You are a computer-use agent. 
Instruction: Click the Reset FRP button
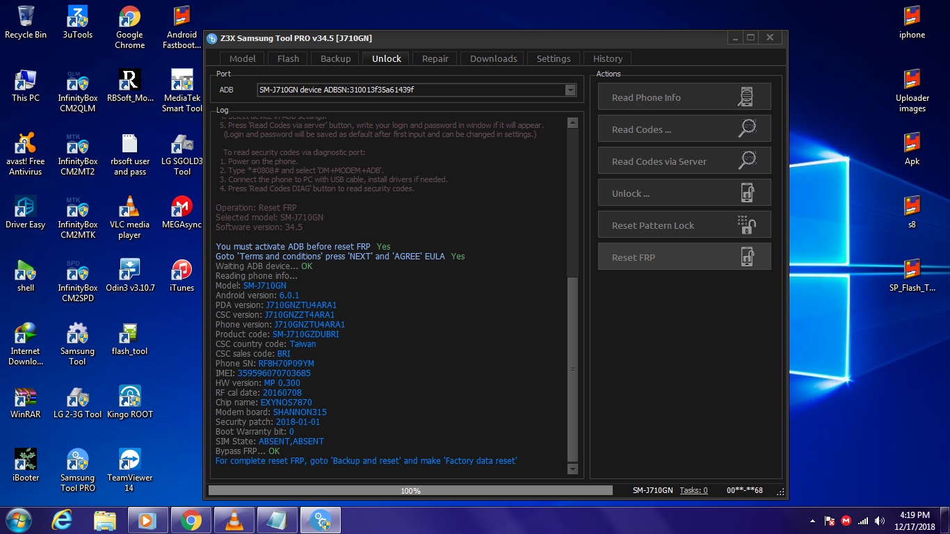[684, 257]
